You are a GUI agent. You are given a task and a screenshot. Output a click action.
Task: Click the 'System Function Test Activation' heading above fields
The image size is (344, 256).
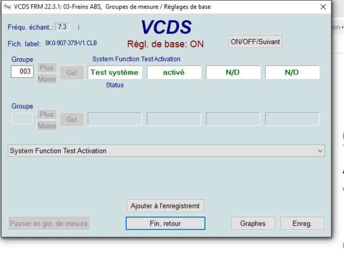[x=136, y=59]
